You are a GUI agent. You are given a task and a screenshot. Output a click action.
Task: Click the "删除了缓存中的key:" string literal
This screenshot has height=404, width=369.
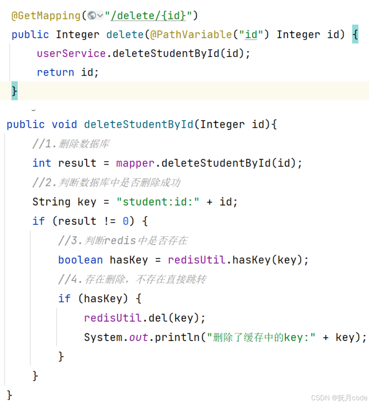(261, 337)
